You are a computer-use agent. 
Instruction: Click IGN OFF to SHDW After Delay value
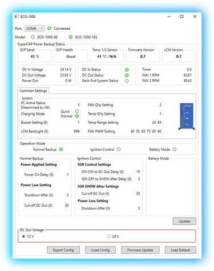[139, 179]
